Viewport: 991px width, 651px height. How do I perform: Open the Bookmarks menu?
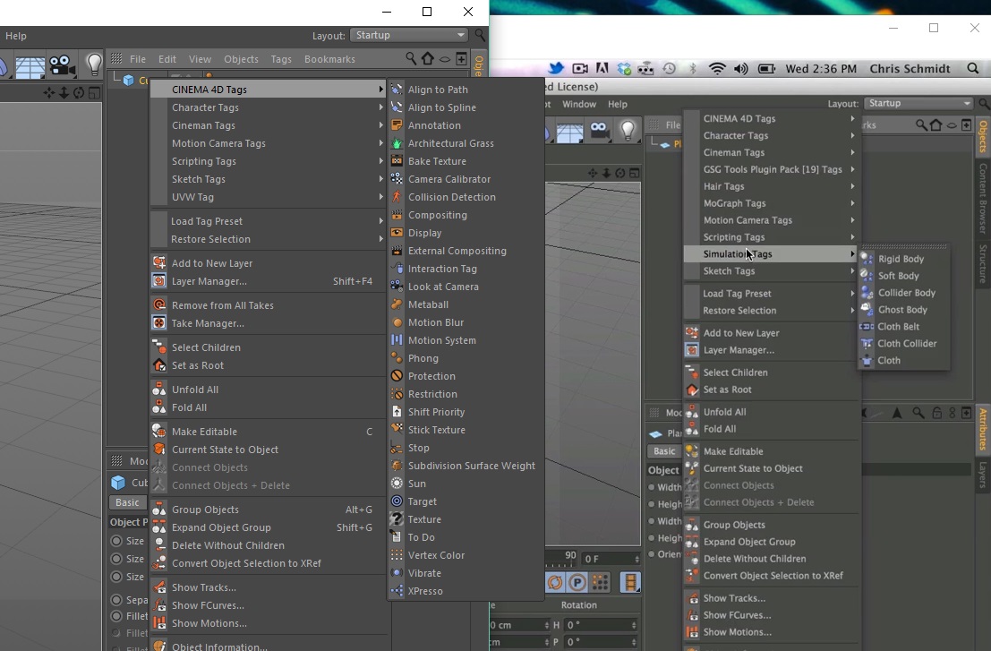(329, 59)
